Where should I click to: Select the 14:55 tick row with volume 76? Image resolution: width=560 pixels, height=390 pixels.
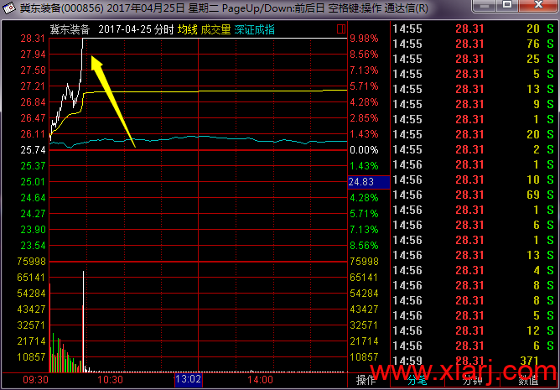[x=473, y=44]
